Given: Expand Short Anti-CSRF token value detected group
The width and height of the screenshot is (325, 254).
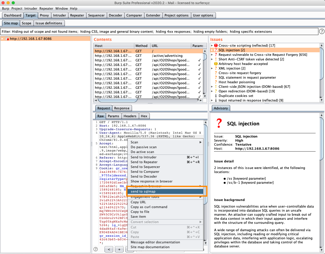Looking at the screenshot, I should click(212, 59).
